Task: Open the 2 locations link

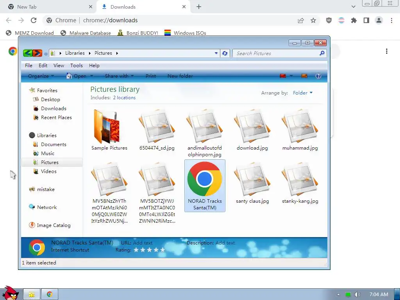Action: (124, 98)
